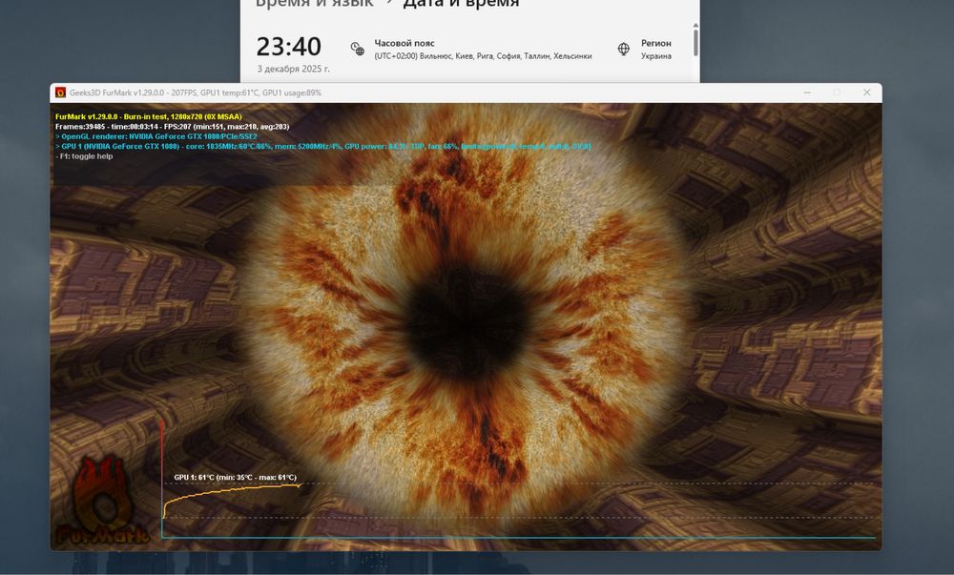Viewport: 954px width, 575px height.
Task: Click the 'GPU 1: 61°C (min: 35°C - max: 61°C)' label
Action: (x=236, y=477)
